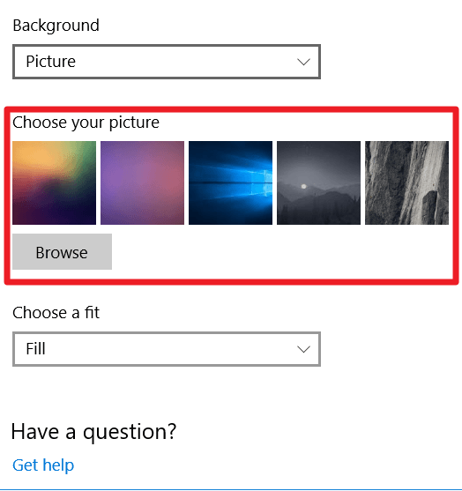Click the chevron arrow beside Picture

[x=303, y=62]
